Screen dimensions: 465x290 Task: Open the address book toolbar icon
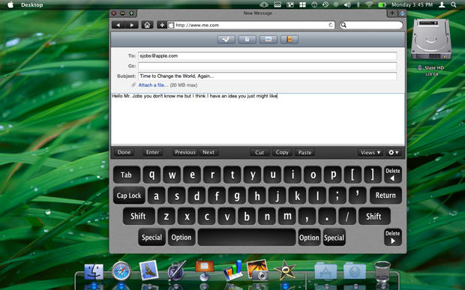tap(289, 40)
